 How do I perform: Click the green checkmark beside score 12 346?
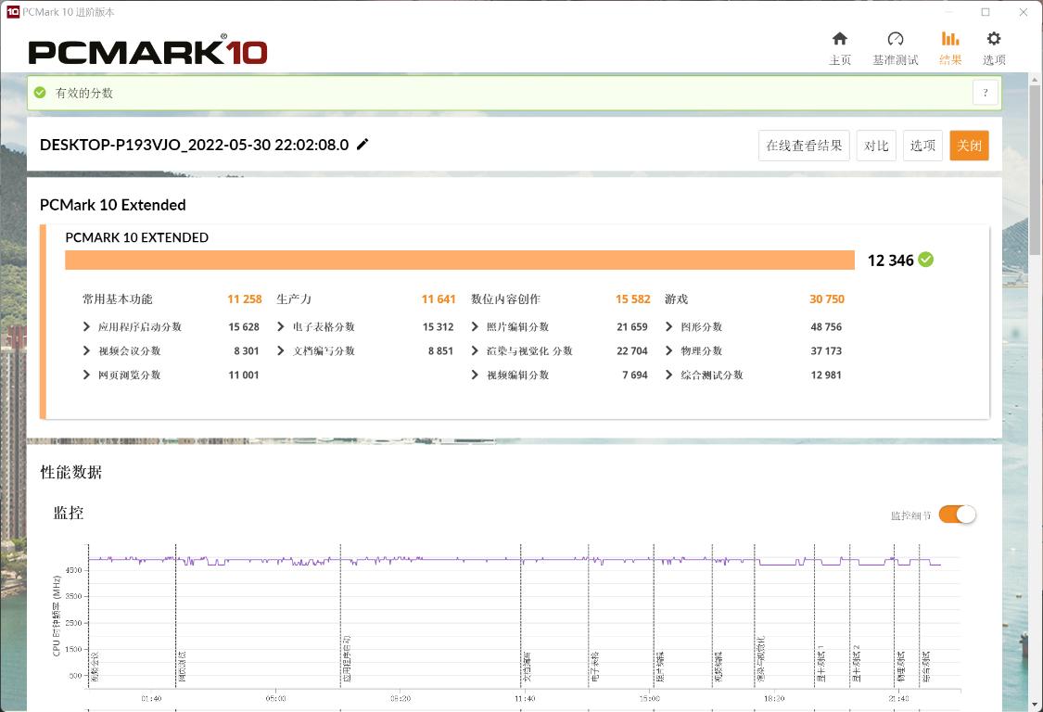[924, 261]
